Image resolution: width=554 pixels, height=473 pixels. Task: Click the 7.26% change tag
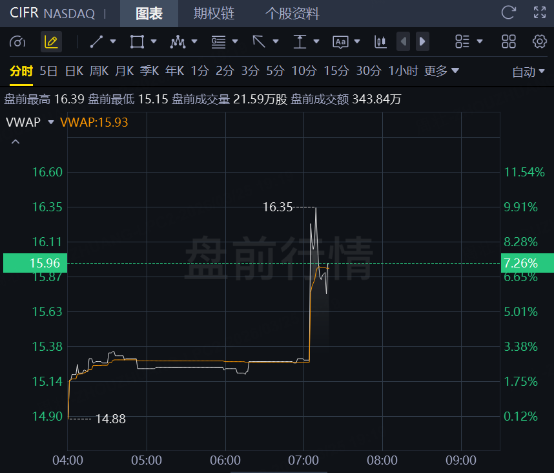[x=527, y=263]
